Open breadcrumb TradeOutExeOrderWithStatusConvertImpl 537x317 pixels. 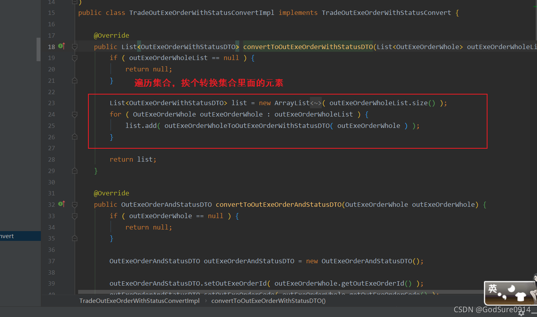[x=139, y=301]
